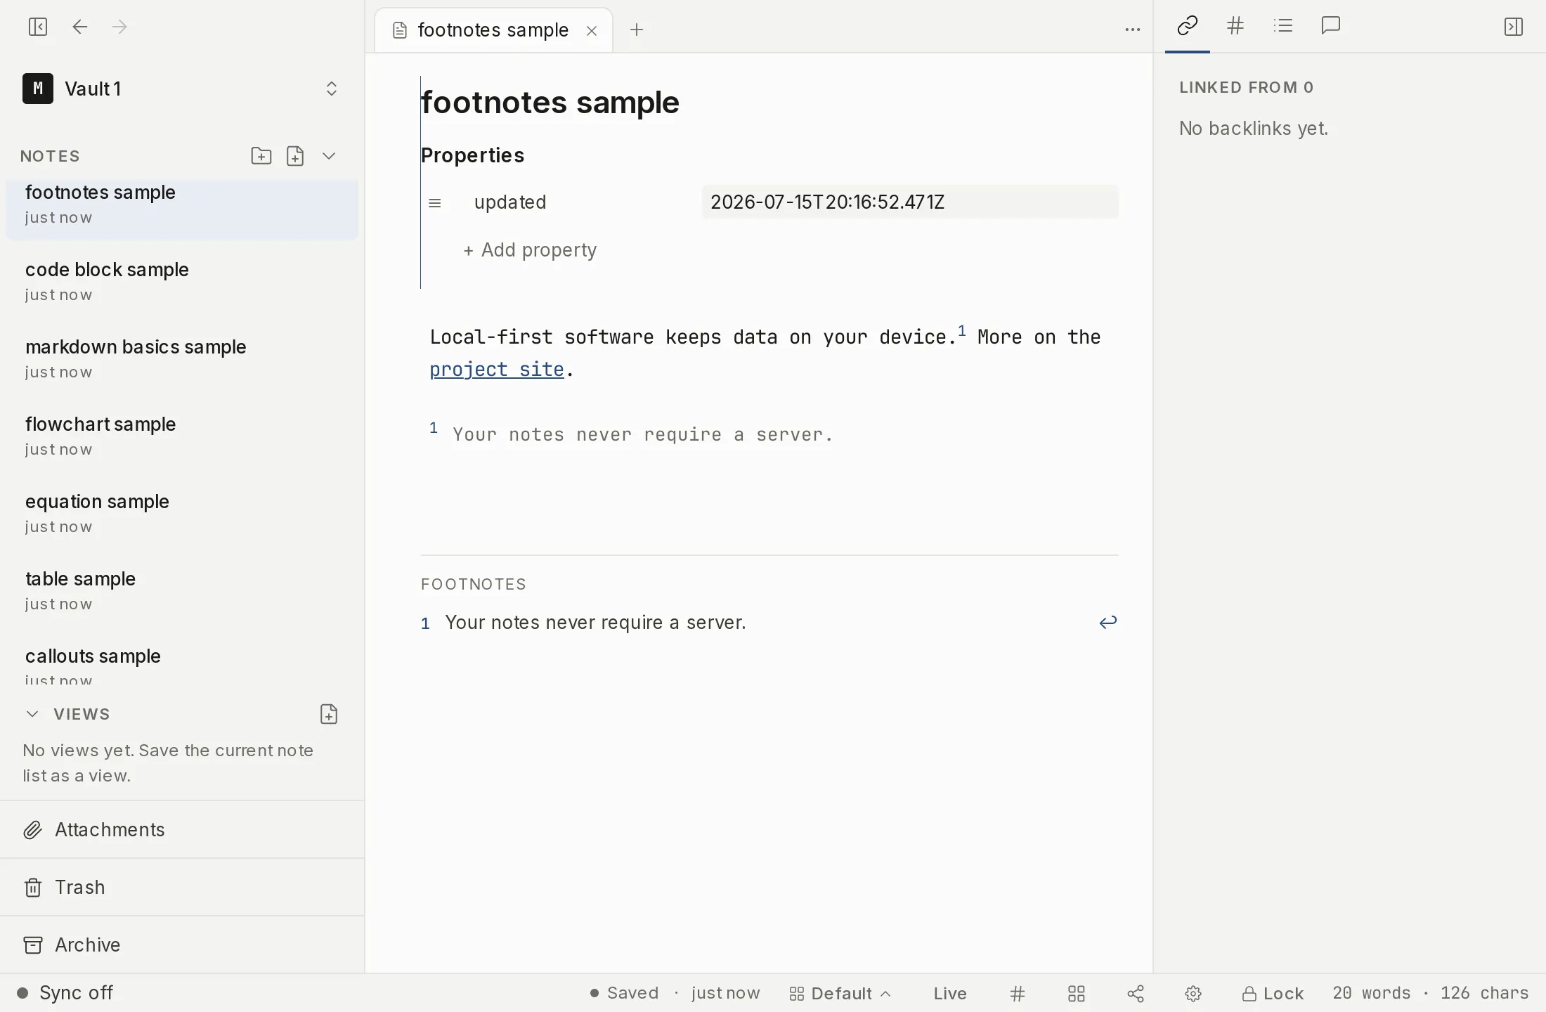Toggle Live preview mode

click(x=950, y=994)
